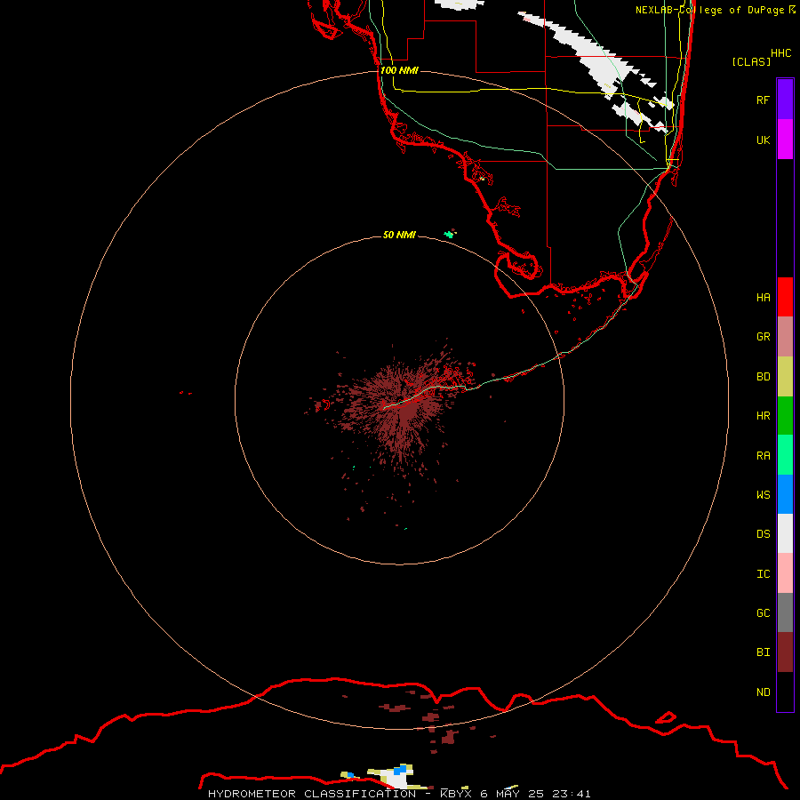800x800 pixels.
Task: Click the RF legend label
Action: click(763, 100)
